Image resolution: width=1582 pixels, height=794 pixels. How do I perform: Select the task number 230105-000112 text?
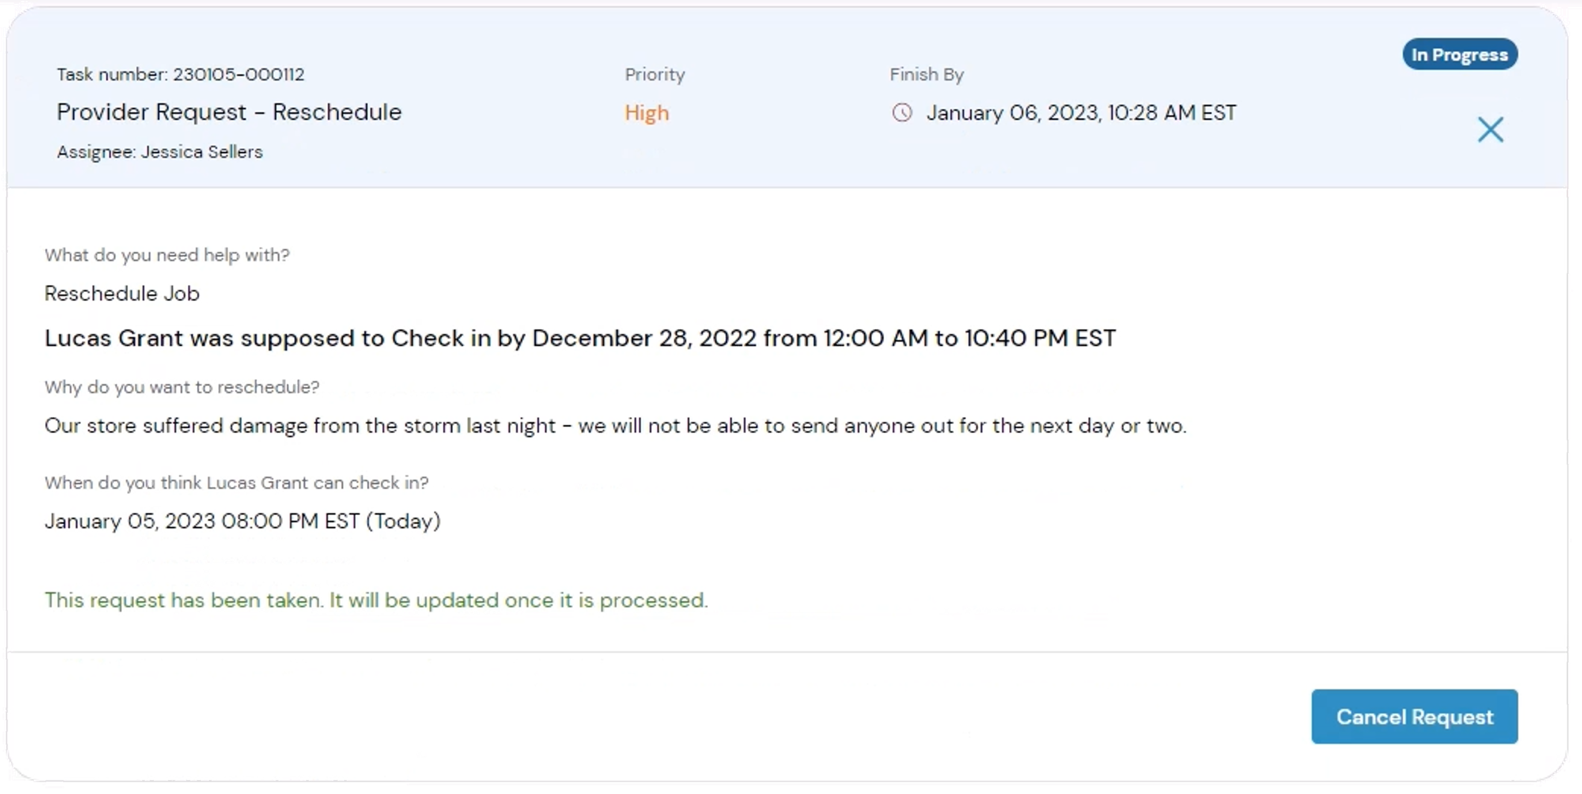point(238,74)
